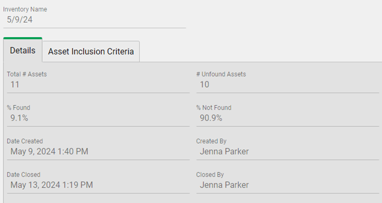This screenshot has width=382, height=203.
Task: Click the Created By label
Action: 211,141
